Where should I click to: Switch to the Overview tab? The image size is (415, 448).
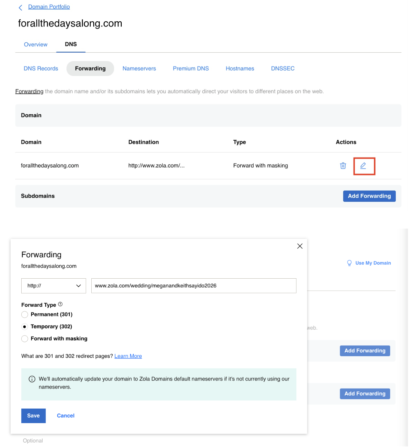(x=35, y=44)
